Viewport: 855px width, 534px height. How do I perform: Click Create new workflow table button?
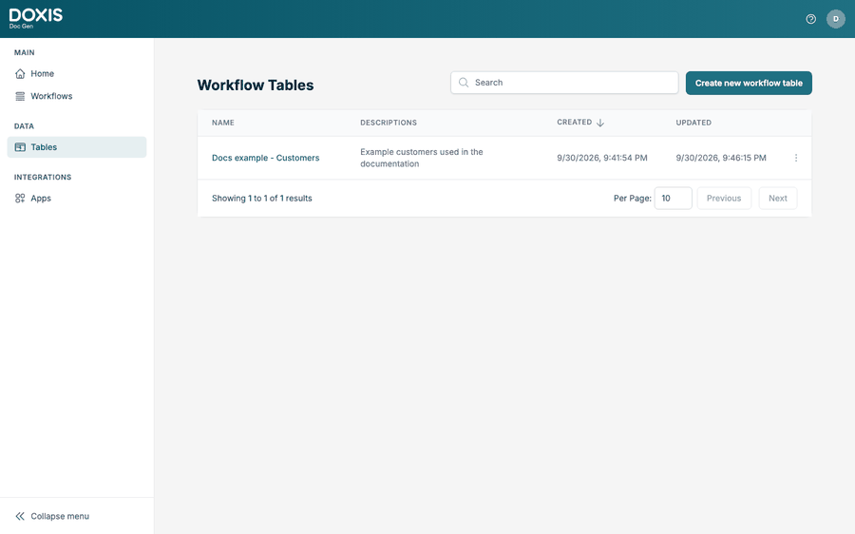click(749, 83)
